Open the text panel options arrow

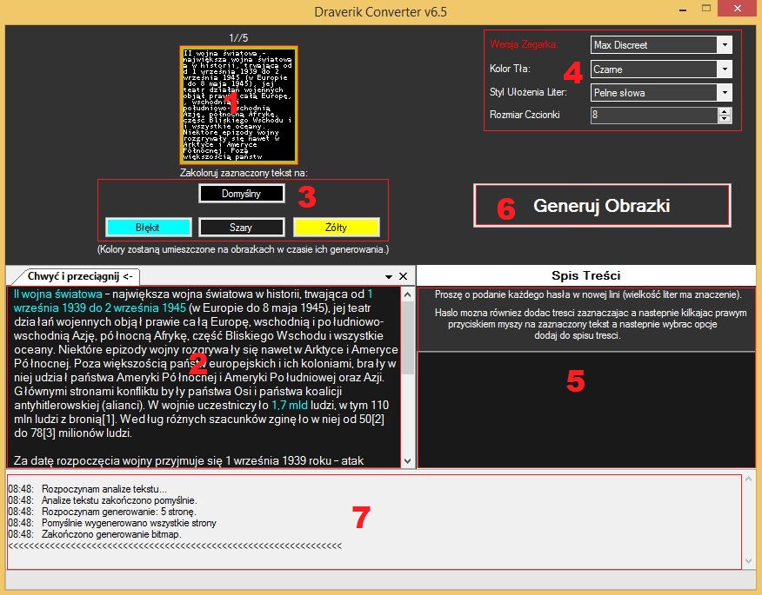point(389,276)
